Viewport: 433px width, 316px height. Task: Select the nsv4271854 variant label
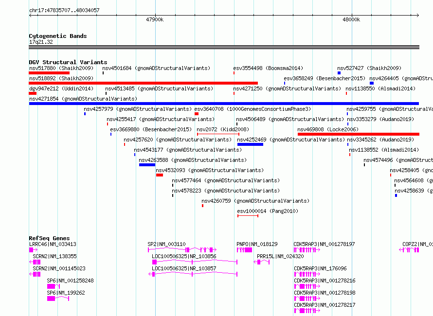point(83,99)
